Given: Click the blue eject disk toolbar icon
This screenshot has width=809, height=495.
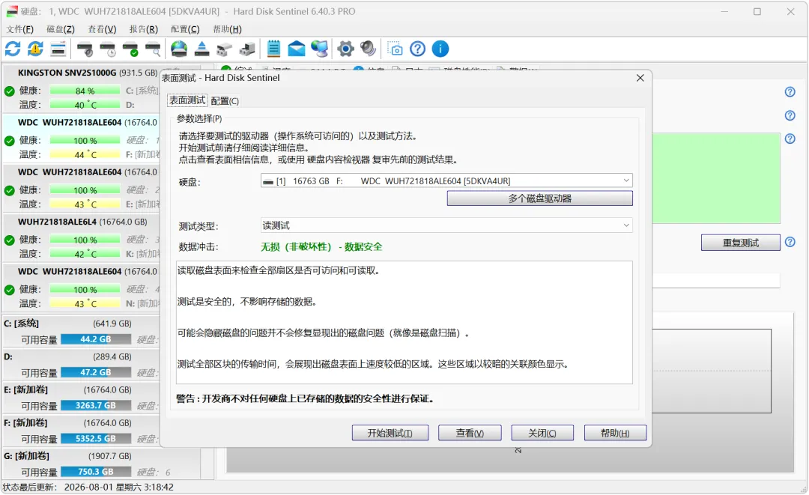Looking at the screenshot, I should point(202,49).
